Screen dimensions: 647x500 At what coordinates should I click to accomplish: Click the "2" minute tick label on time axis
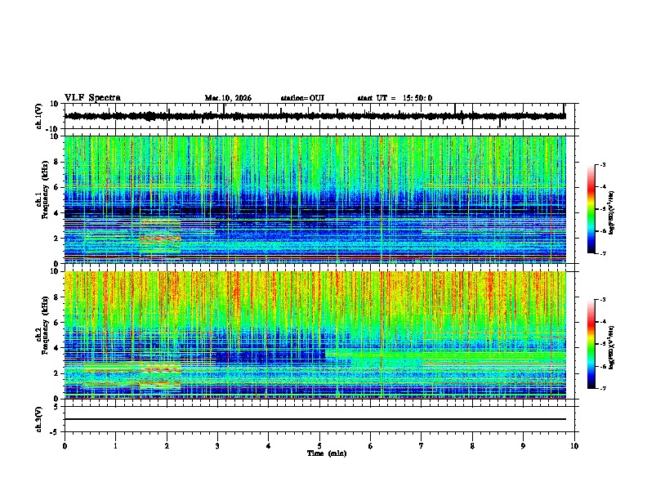coord(167,446)
